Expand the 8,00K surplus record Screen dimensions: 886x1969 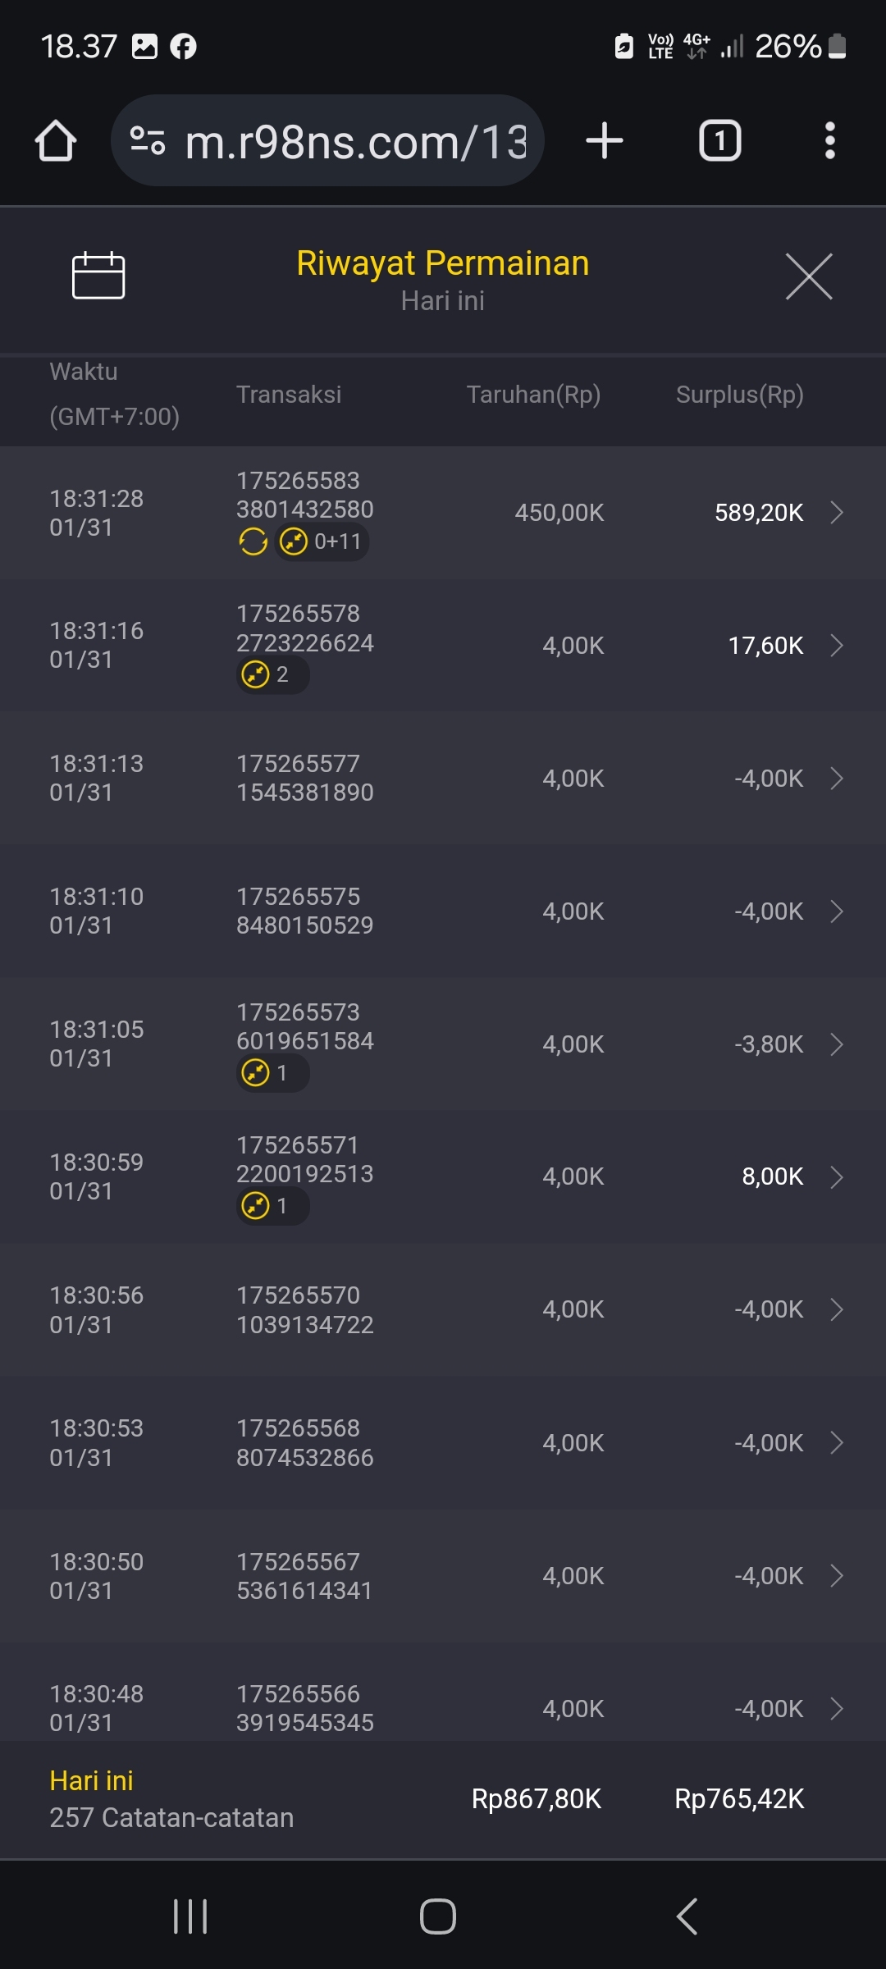click(x=836, y=1177)
